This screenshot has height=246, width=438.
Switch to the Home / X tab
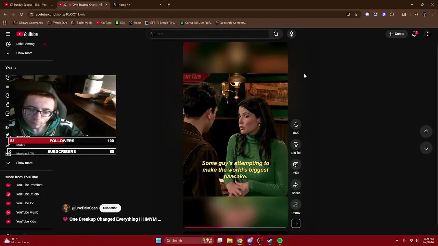[137, 5]
